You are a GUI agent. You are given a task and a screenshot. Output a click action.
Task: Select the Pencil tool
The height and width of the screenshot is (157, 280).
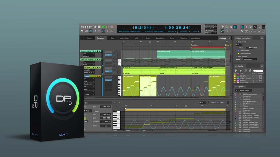(251, 27)
